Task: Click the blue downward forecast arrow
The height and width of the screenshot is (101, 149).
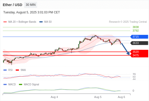Action: (x=126, y=49)
